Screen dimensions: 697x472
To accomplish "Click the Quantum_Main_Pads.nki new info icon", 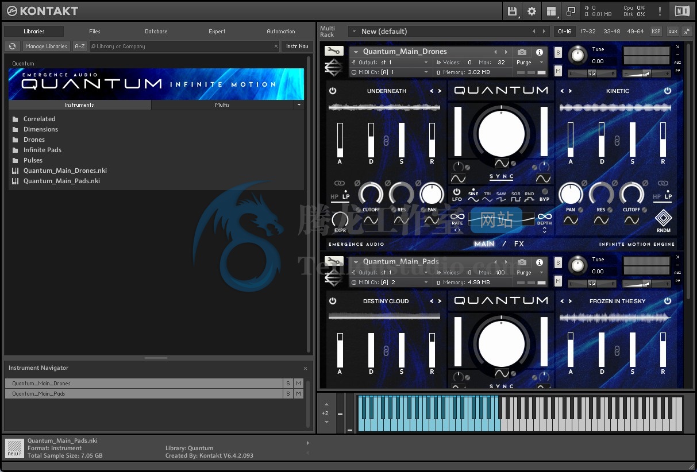I will [14, 448].
